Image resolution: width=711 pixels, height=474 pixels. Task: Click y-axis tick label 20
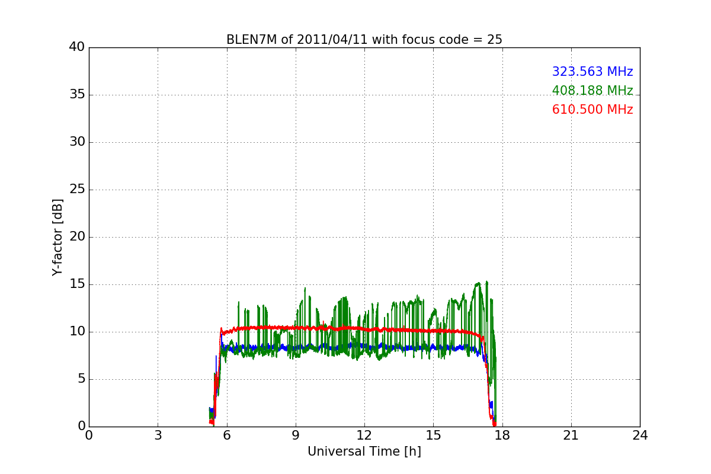tap(77, 237)
